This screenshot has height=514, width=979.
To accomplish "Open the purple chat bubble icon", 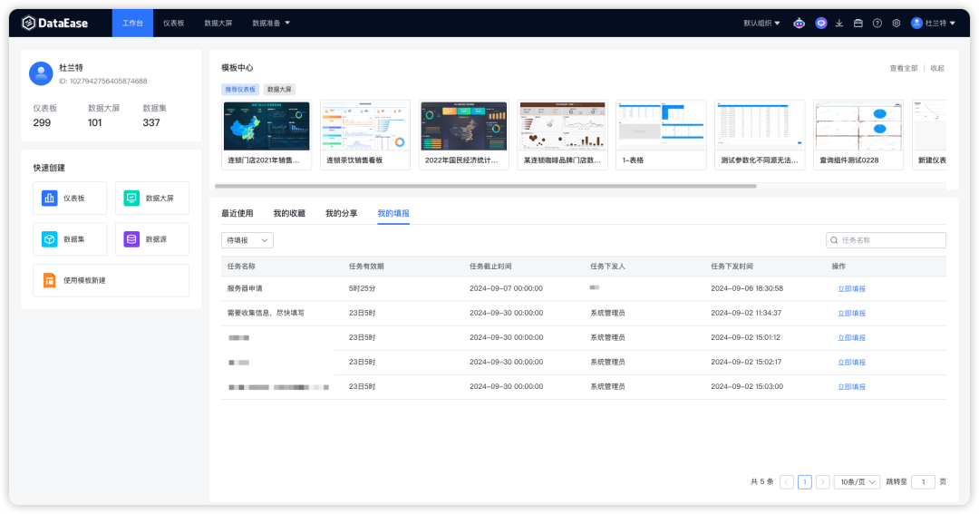I will [x=820, y=23].
